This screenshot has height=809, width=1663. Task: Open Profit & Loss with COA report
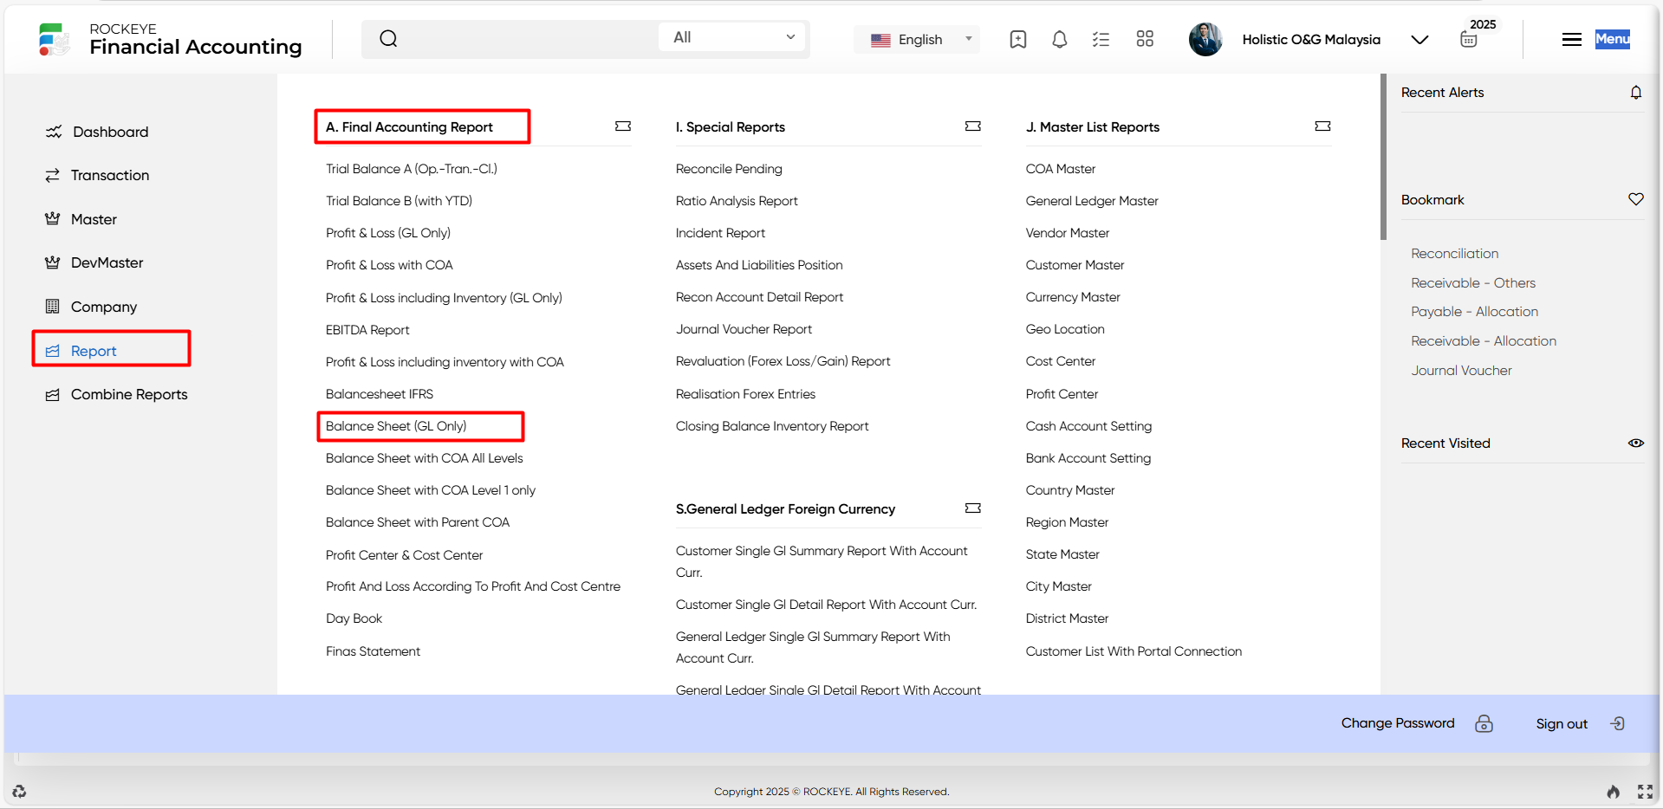389,265
